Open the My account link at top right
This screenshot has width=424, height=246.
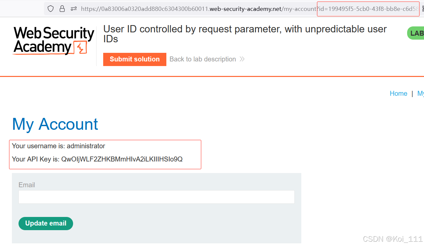click(420, 93)
